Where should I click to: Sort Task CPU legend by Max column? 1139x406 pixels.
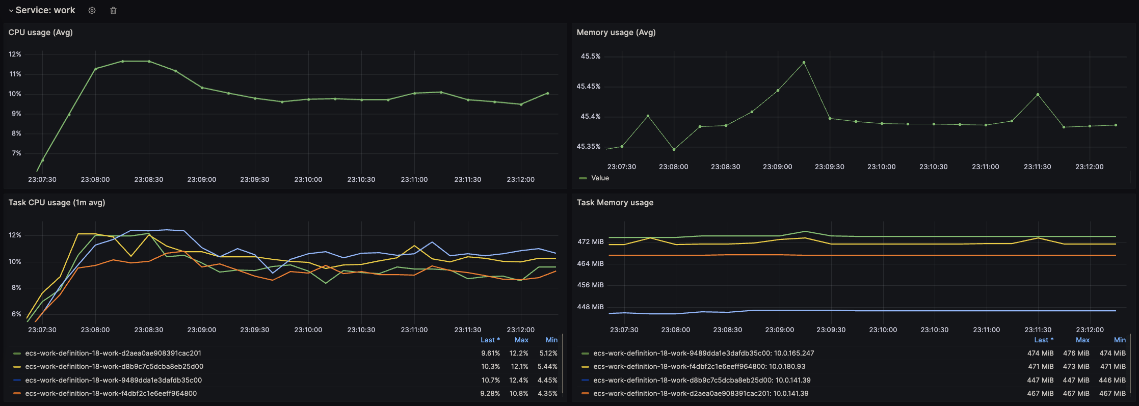521,340
